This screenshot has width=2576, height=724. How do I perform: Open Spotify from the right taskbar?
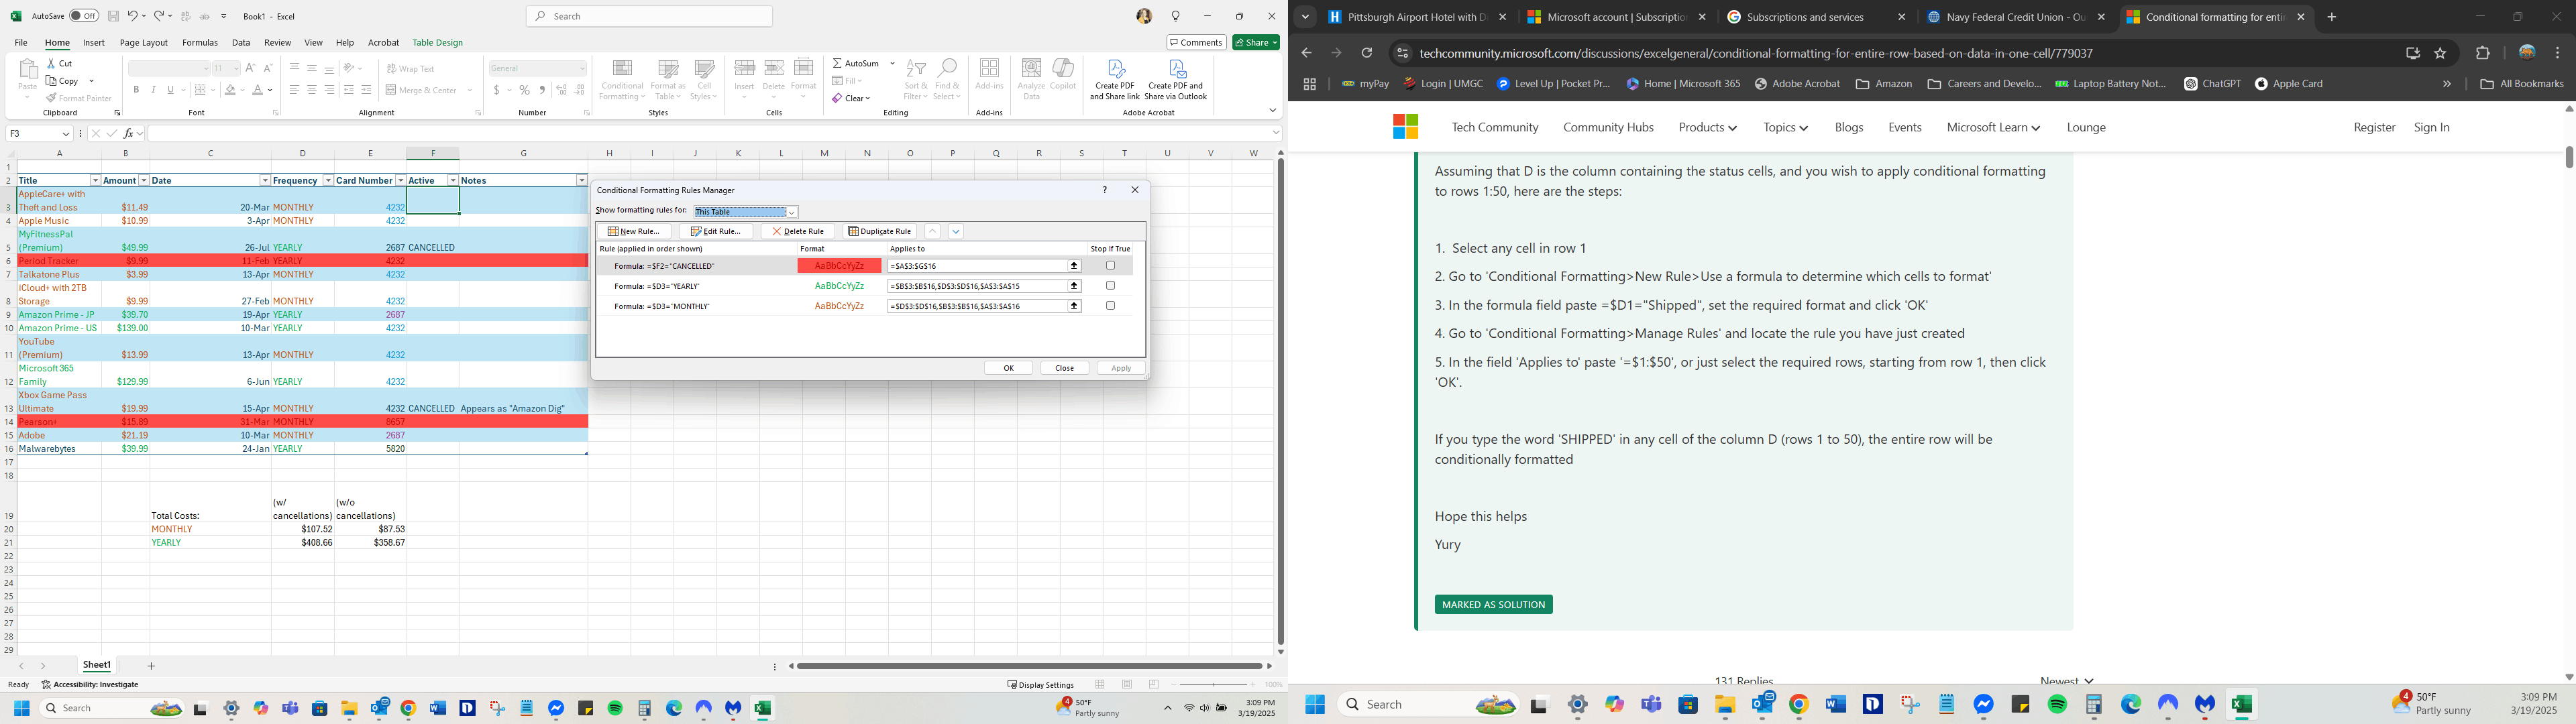(x=2057, y=705)
